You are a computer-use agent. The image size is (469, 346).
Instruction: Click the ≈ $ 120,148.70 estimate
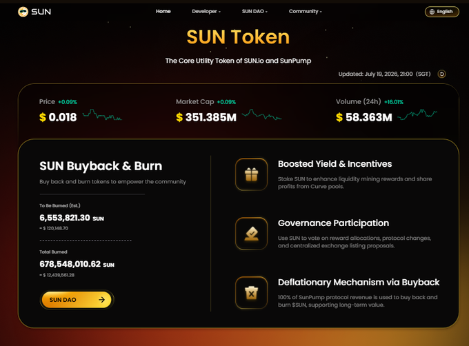coord(54,228)
